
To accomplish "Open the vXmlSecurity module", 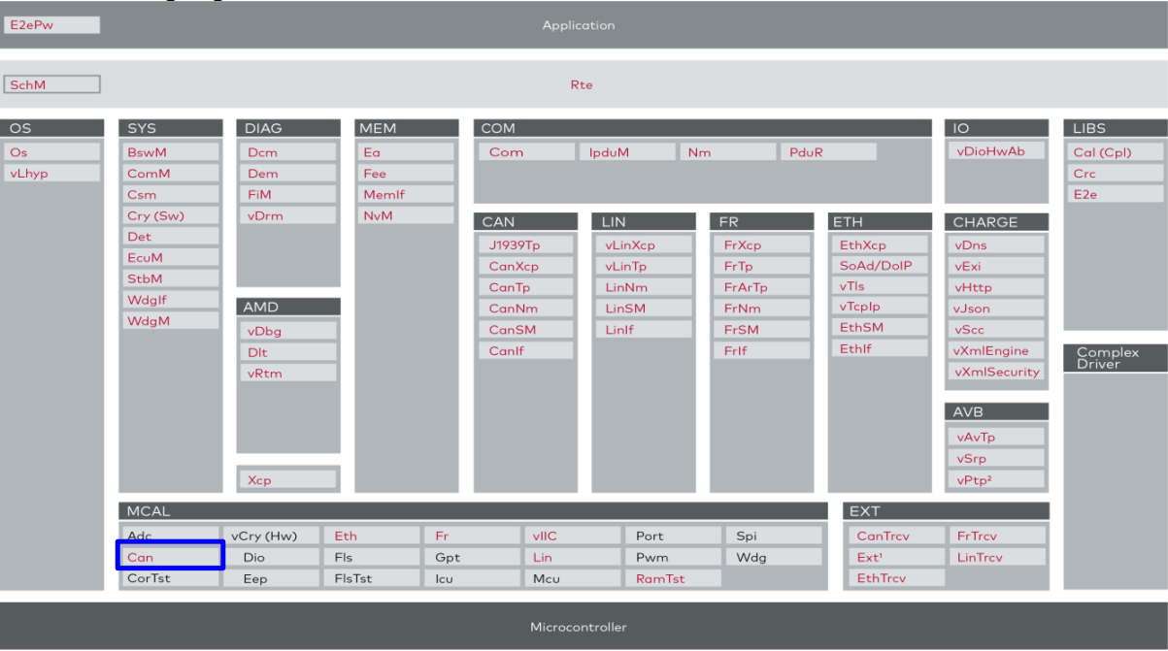I will click(x=997, y=372).
